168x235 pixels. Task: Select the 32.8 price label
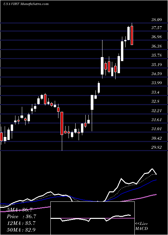click(155, 101)
